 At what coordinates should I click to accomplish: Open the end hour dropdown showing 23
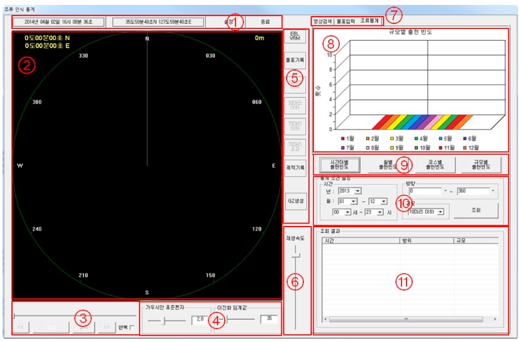tap(379, 212)
